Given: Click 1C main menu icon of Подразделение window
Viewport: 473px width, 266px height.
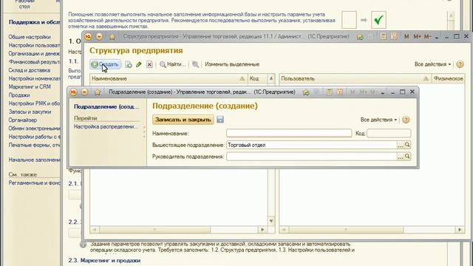Looking at the screenshot, I should pos(73,92).
